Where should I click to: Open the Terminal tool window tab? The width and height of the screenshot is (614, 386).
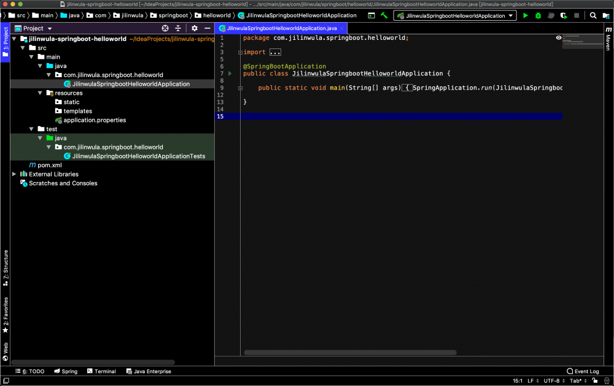[x=101, y=371]
